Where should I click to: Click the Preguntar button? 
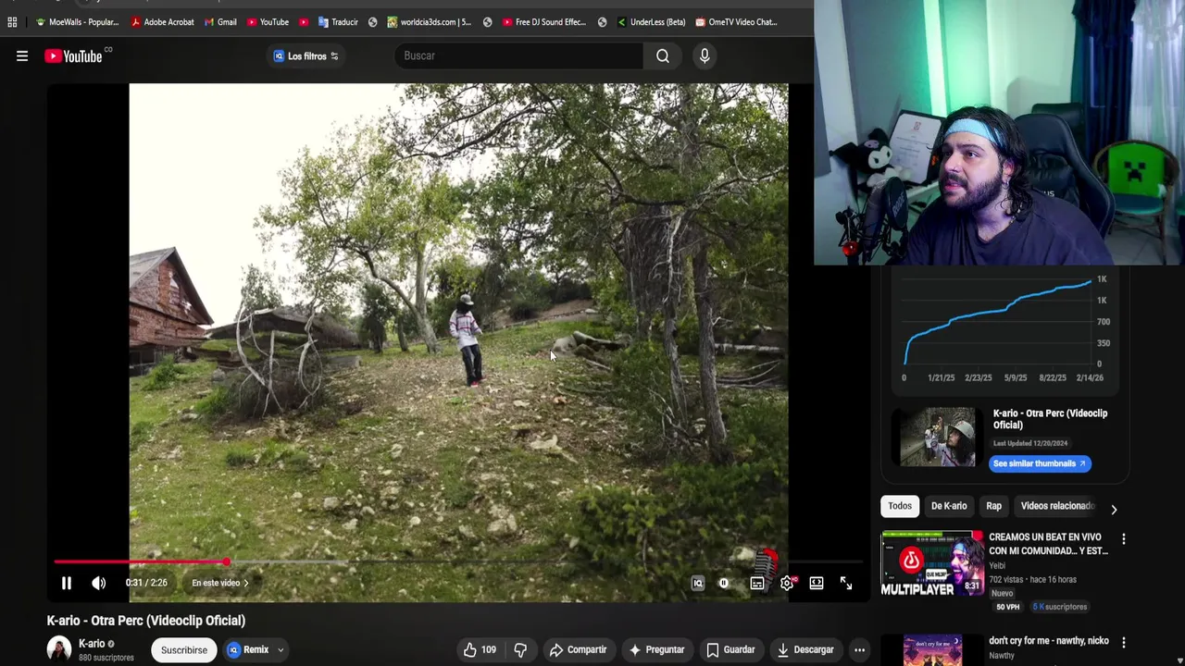656,649
